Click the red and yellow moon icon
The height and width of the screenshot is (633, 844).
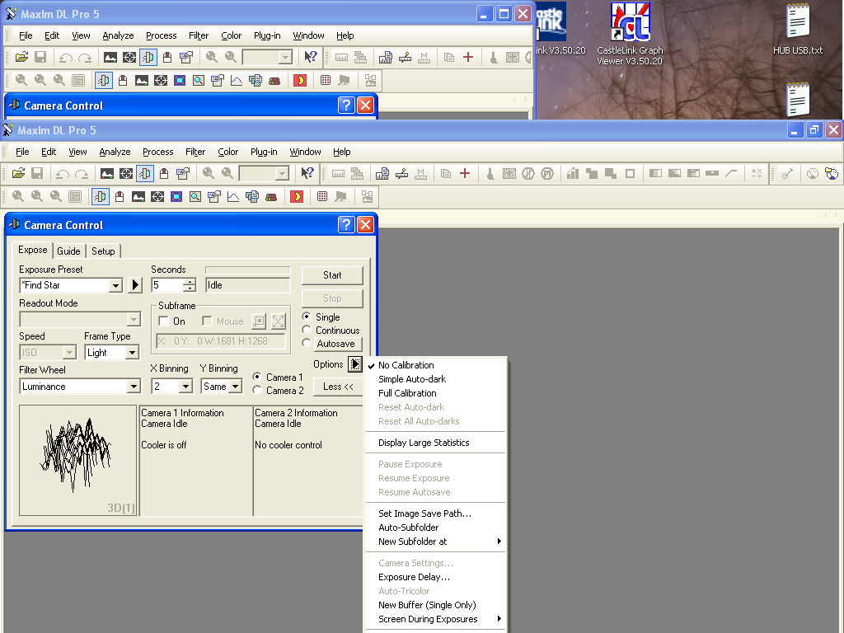[x=297, y=197]
